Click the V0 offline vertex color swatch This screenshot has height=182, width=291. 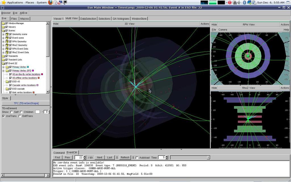click(39, 78)
